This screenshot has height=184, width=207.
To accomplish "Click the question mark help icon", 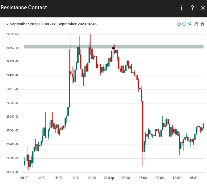I will (192, 8).
